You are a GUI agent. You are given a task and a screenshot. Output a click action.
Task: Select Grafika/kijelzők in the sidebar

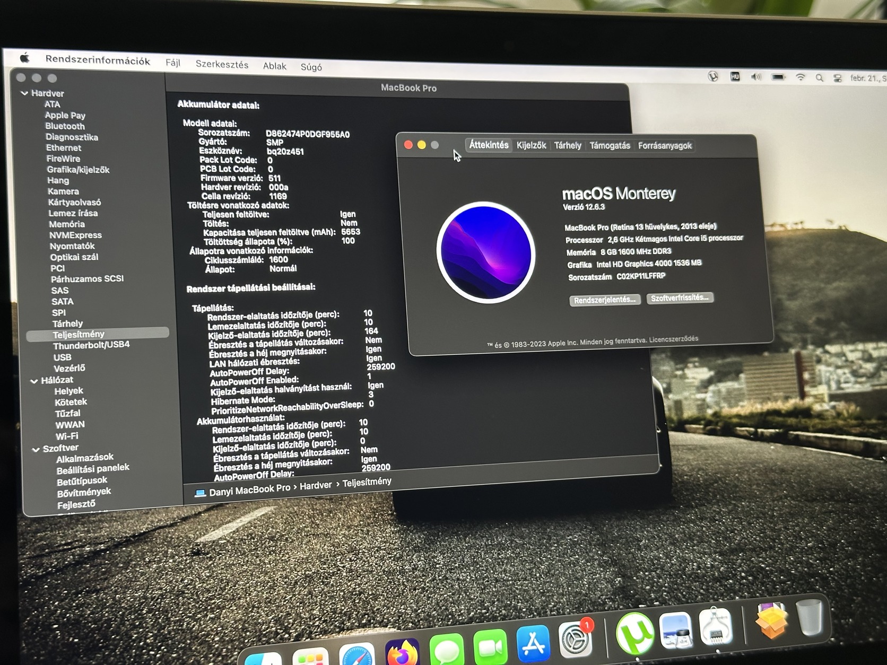click(x=78, y=170)
